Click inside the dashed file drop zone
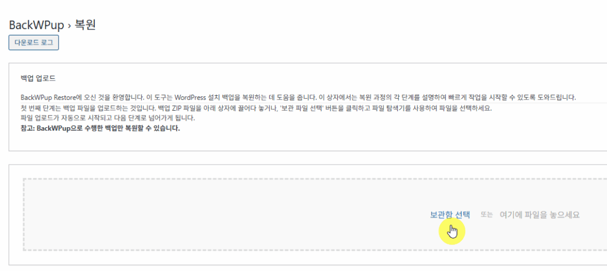 [315, 215]
